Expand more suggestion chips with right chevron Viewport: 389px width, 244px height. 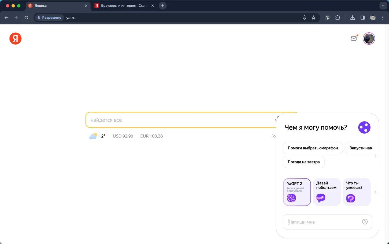click(375, 156)
